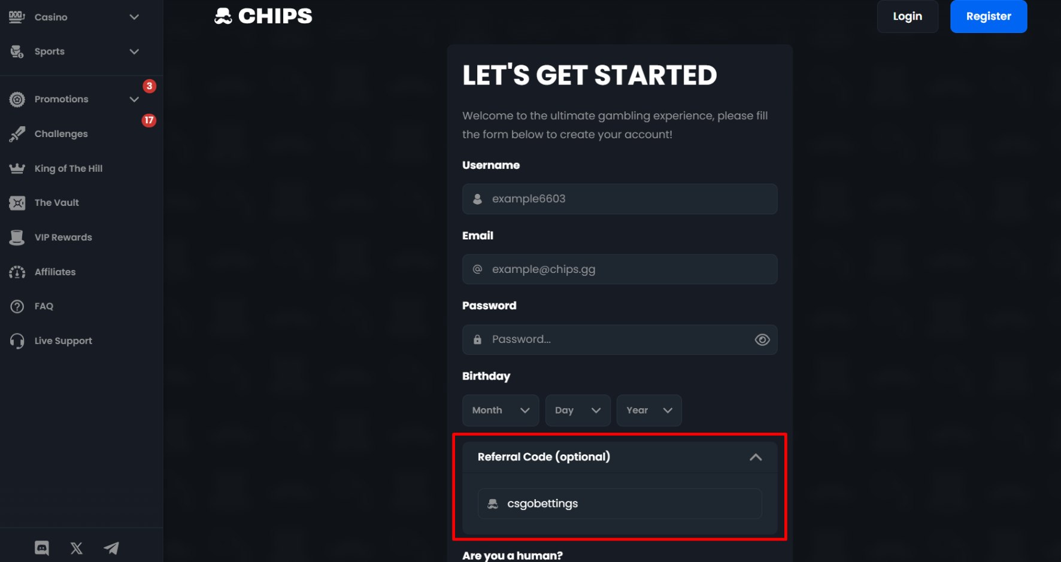Screen dimensions: 1061x562
Task: Click the Telegram paper plane icon
Action: coord(111,548)
